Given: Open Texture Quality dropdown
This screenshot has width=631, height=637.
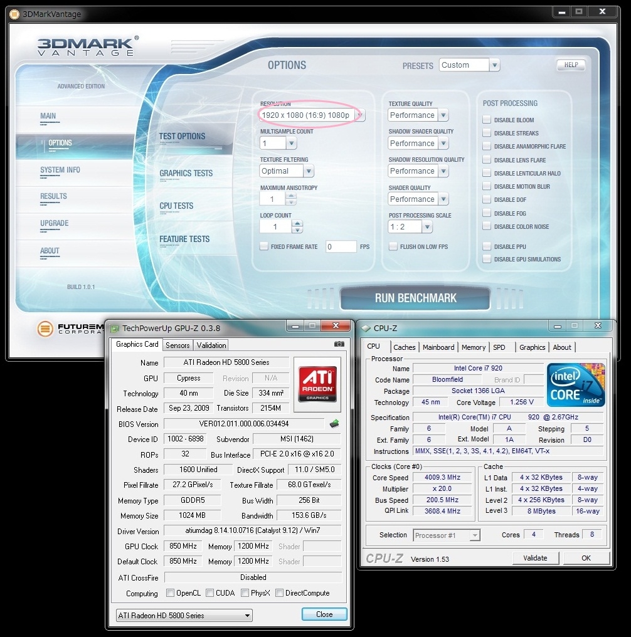Looking at the screenshot, I should coord(443,115).
